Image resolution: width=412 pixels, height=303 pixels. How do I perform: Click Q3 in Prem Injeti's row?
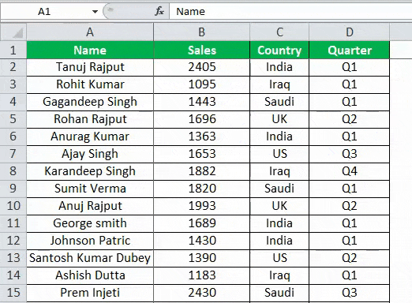350,293
